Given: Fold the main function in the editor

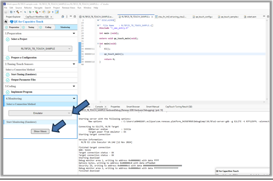Looking at the screenshot, I should coord(98,44).
